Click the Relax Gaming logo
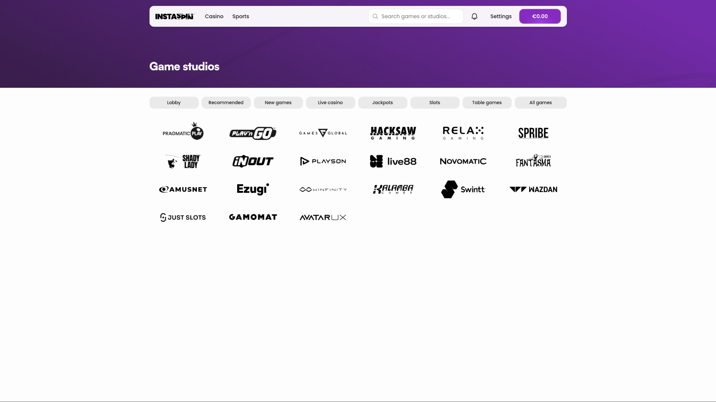The width and height of the screenshot is (716, 402). click(x=463, y=133)
